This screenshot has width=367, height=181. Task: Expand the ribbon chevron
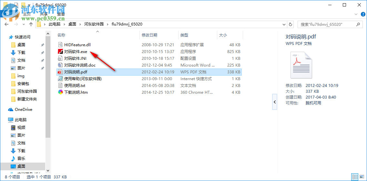356,14
